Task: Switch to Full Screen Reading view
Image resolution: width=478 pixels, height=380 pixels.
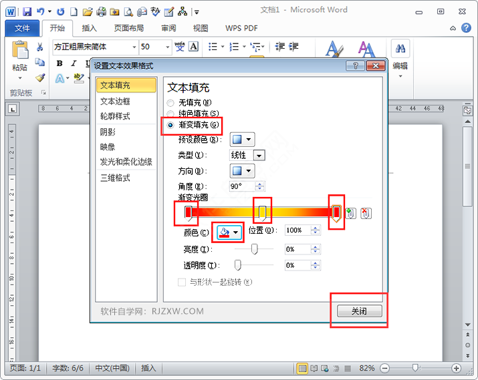Action: (314, 369)
